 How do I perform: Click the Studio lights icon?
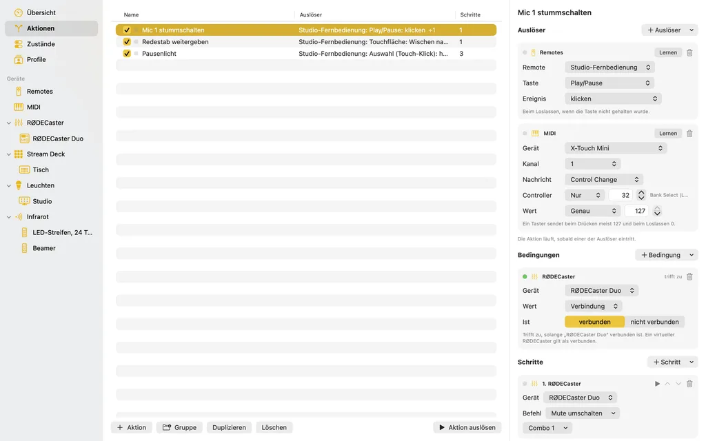[24, 201]
